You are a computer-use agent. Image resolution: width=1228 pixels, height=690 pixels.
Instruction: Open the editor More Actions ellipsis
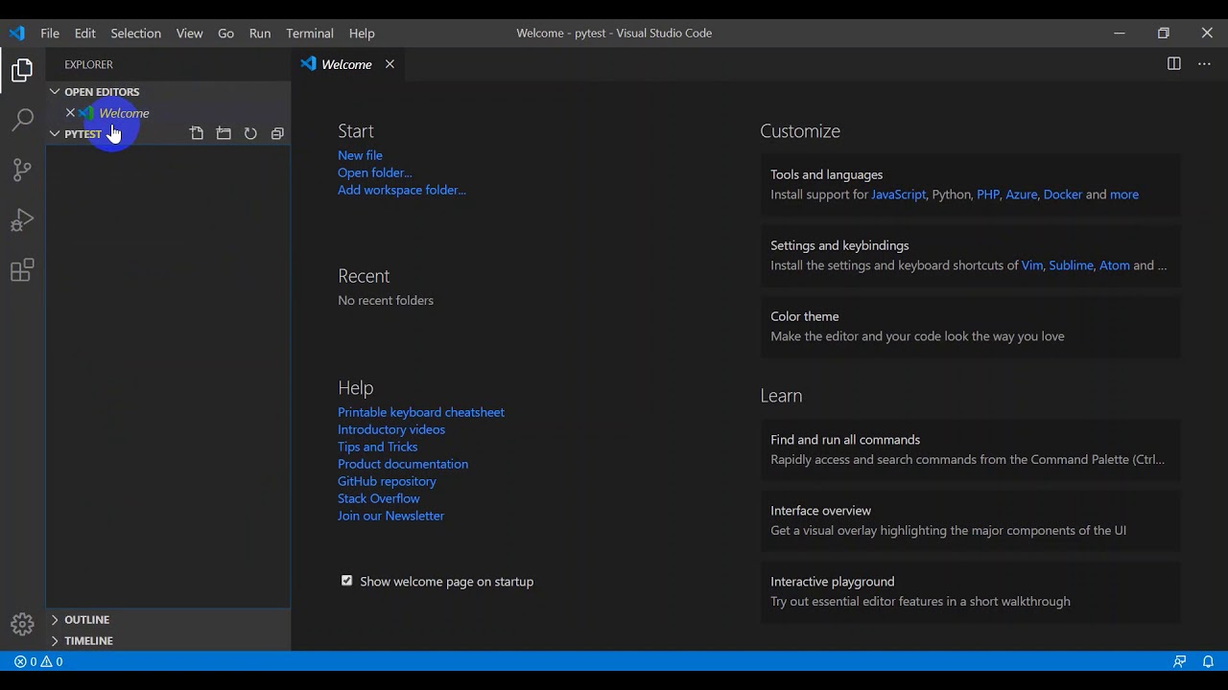click(1204, 64)
